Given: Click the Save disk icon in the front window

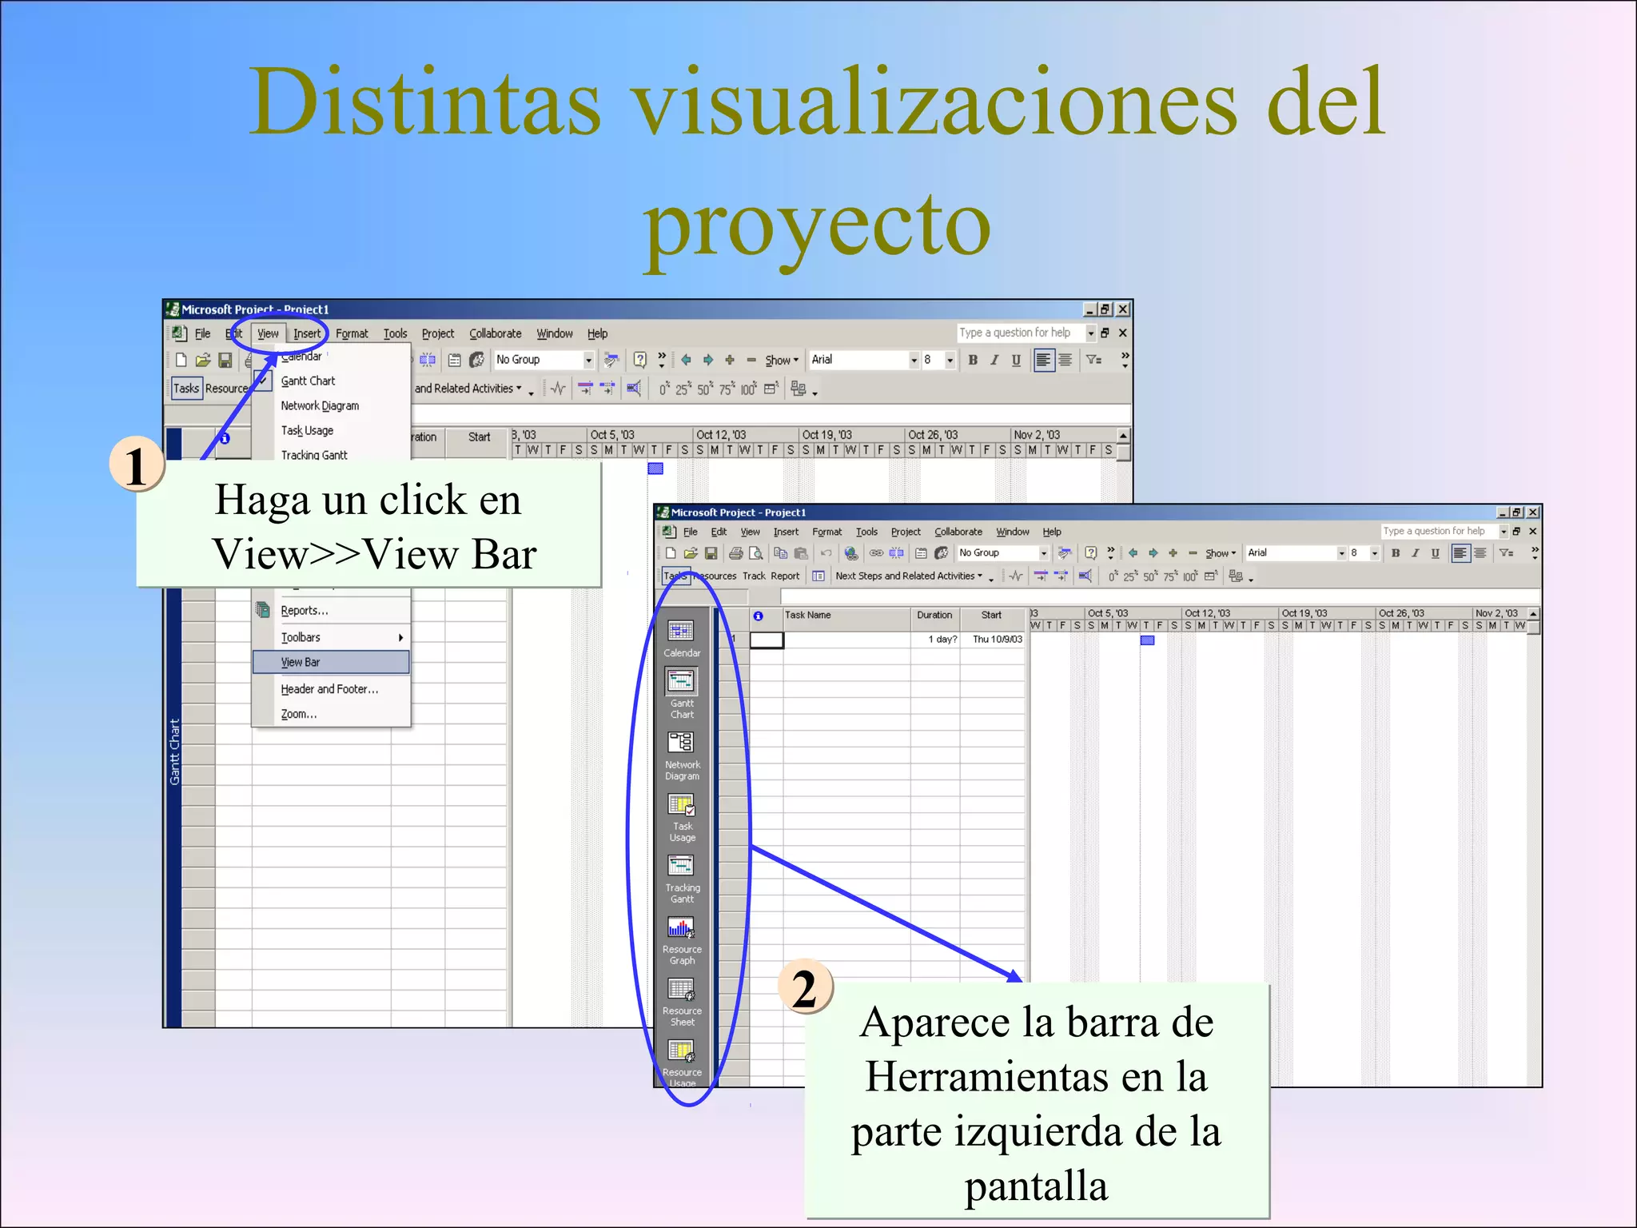Looking at the screenshot, I should click(711, 552).
